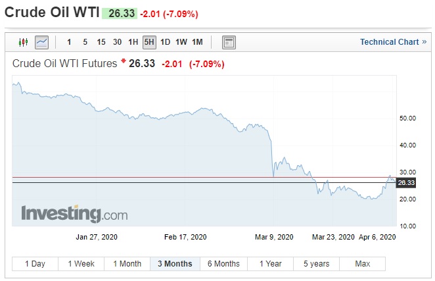Switch to the 1W interval
435x281 pixels.
[x=181, y=42]
